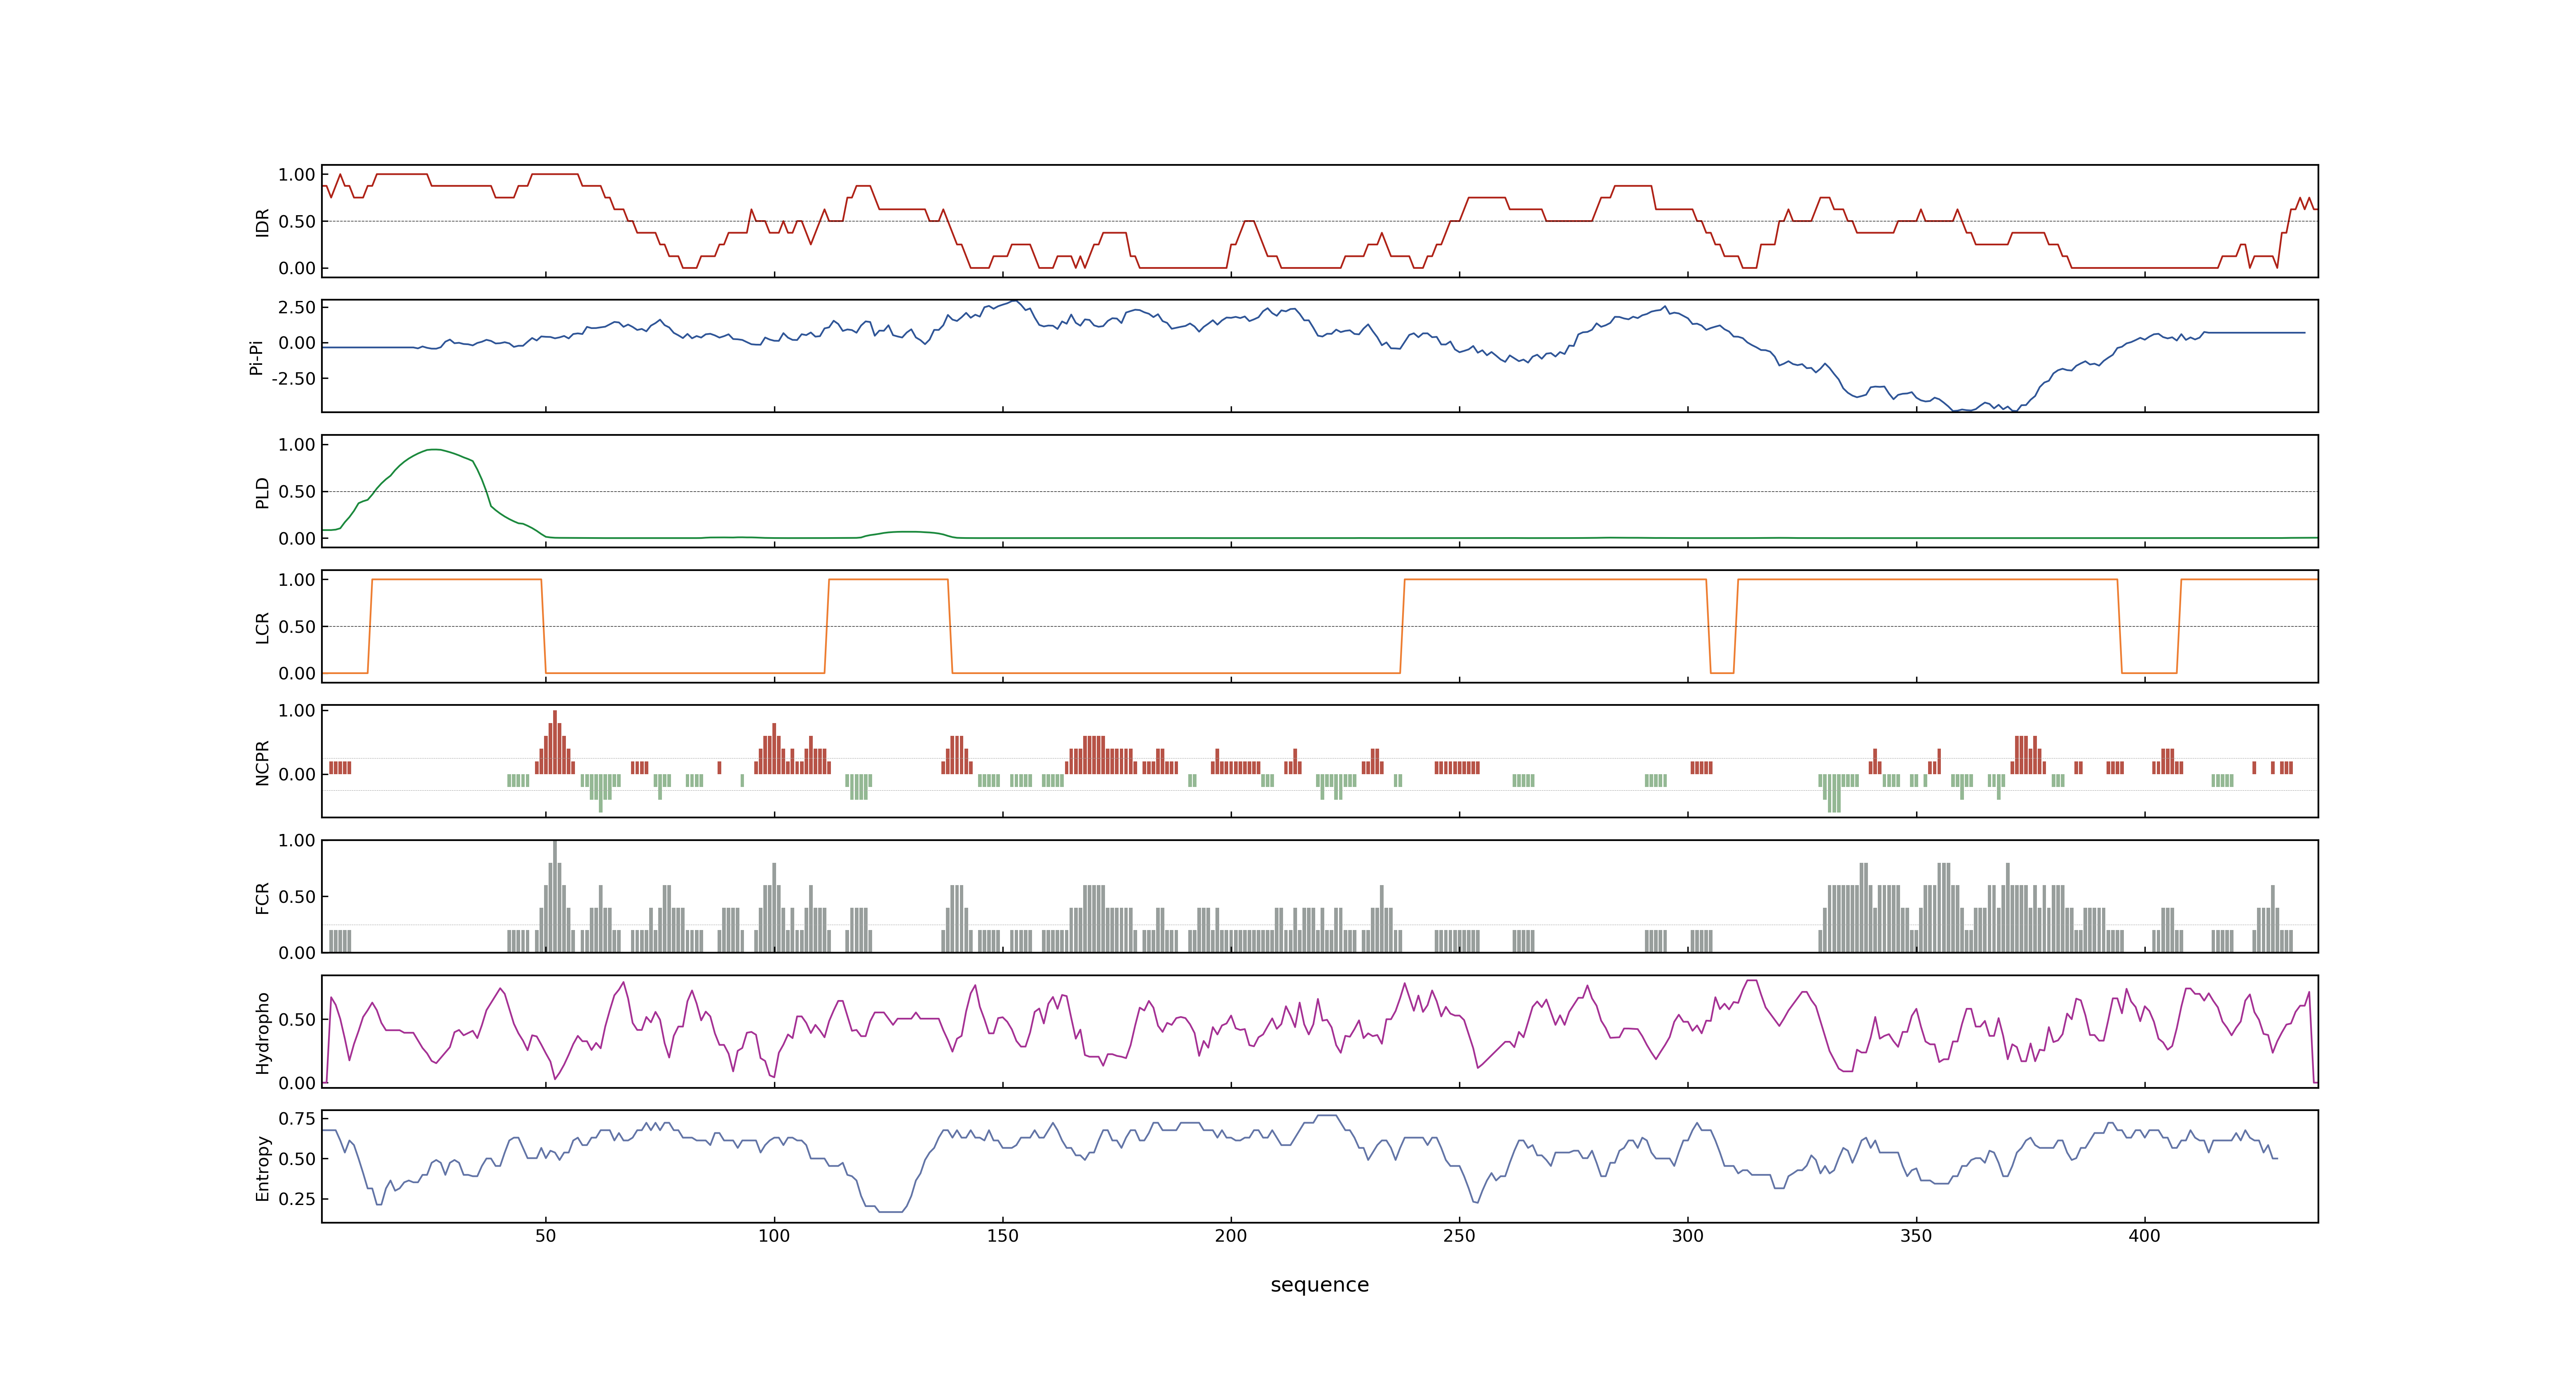The image size is (2576, 1374).
Task: Click the x-axis tick label 300
Action: [1688, 1236]
